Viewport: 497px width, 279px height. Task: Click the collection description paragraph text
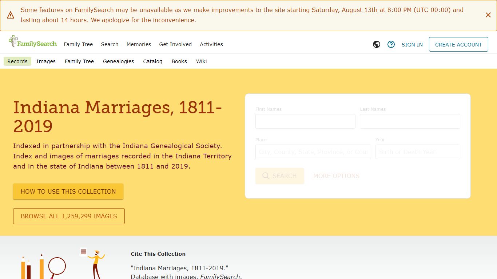(x=123, y=156)
